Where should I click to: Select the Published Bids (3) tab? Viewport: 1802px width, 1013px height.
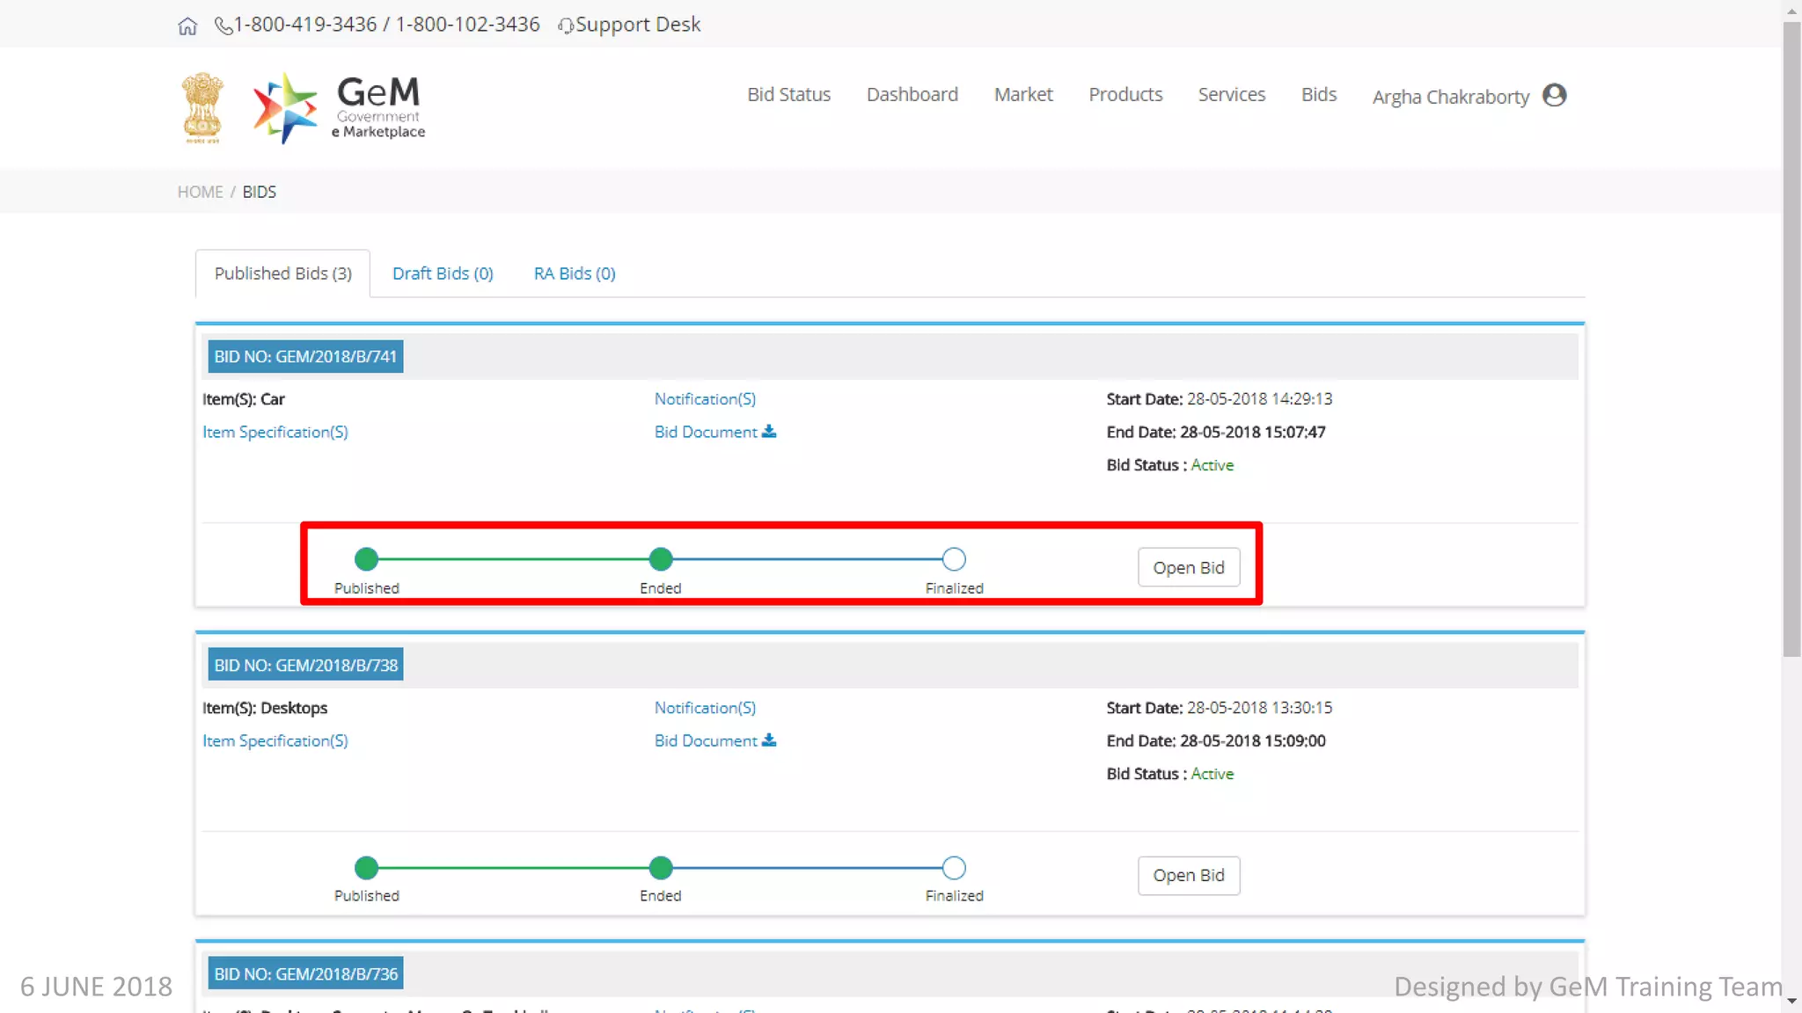[282, 273]
